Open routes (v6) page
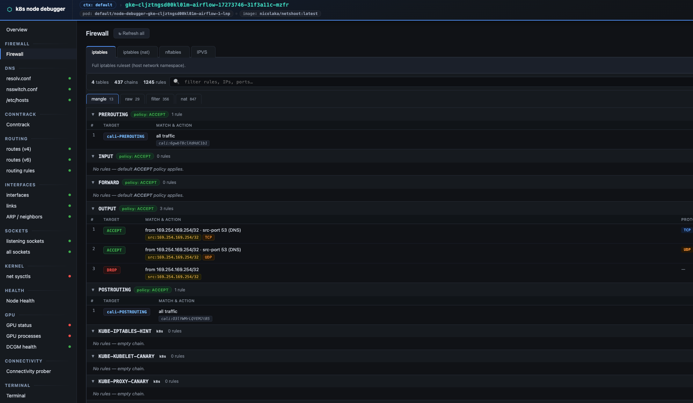Image resolution: width=693 pixels, height=403 pixels. click(38, 160)
